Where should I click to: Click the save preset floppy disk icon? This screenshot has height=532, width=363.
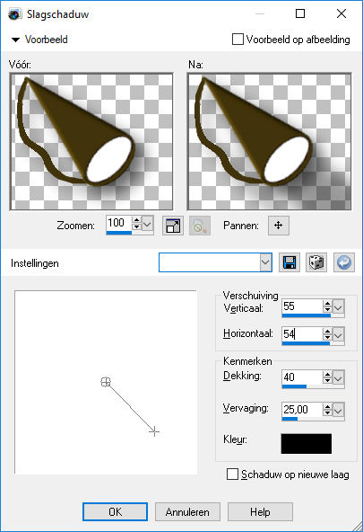[x=290, y=262]
